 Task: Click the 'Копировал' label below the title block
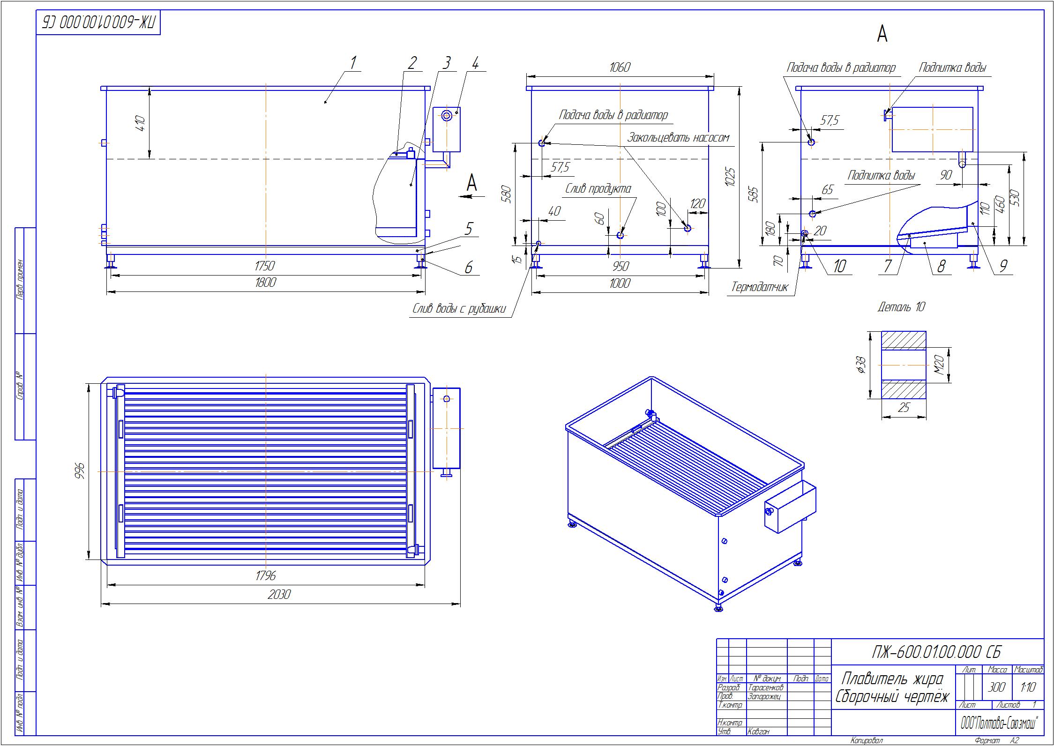[x=867, y=741]
